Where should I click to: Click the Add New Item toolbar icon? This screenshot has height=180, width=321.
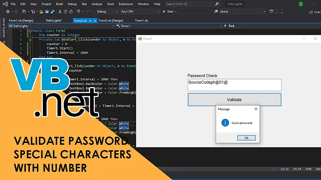[33, 12]
